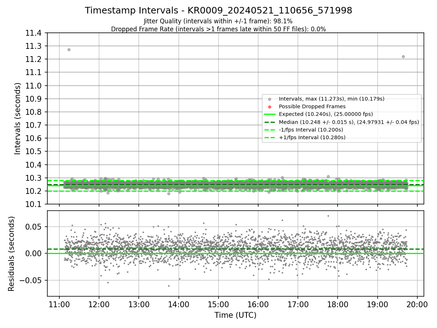
Task: Click the red 'Possible Dropped Frames' legend marker
Action: coord(269,107)
